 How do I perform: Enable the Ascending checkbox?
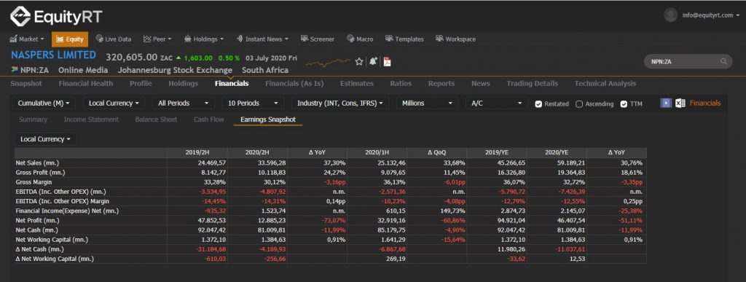click(x=579, y=104)
